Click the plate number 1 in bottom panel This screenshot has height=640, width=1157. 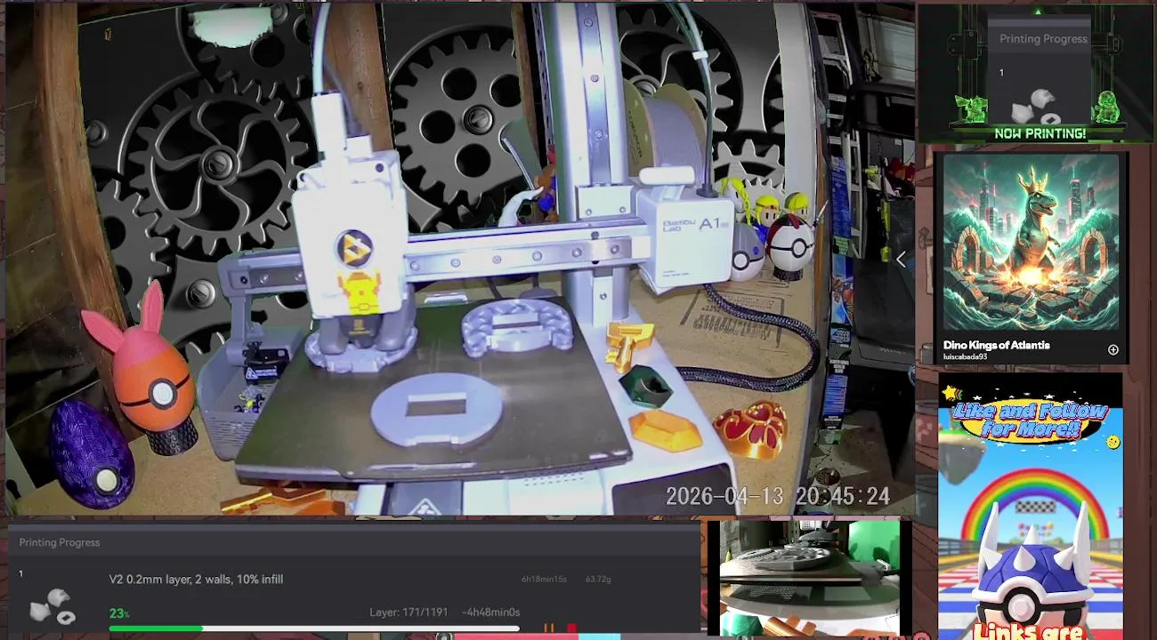pyautogui.click(x=20, y=574)
